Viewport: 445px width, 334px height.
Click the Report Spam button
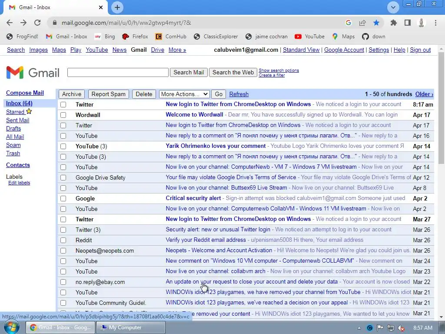point(108,94)
